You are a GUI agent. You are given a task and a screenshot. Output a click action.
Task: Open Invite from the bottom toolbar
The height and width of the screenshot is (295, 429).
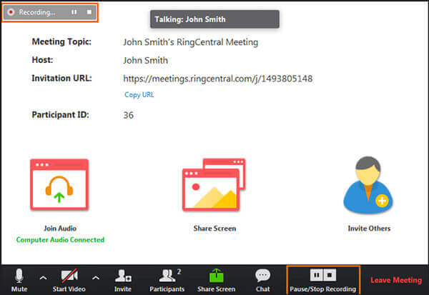123,280
